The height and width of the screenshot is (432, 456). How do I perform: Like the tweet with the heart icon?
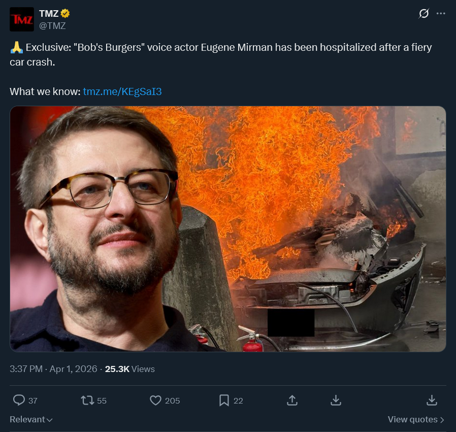pos(155,400)
